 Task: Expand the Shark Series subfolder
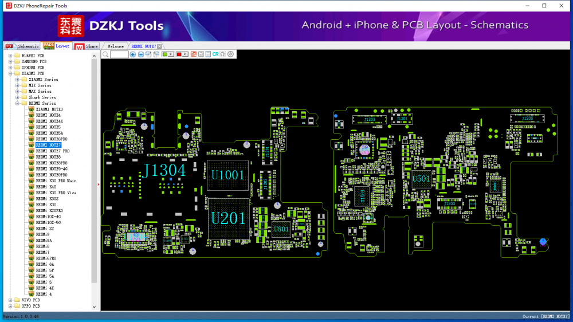coord(17,97)
